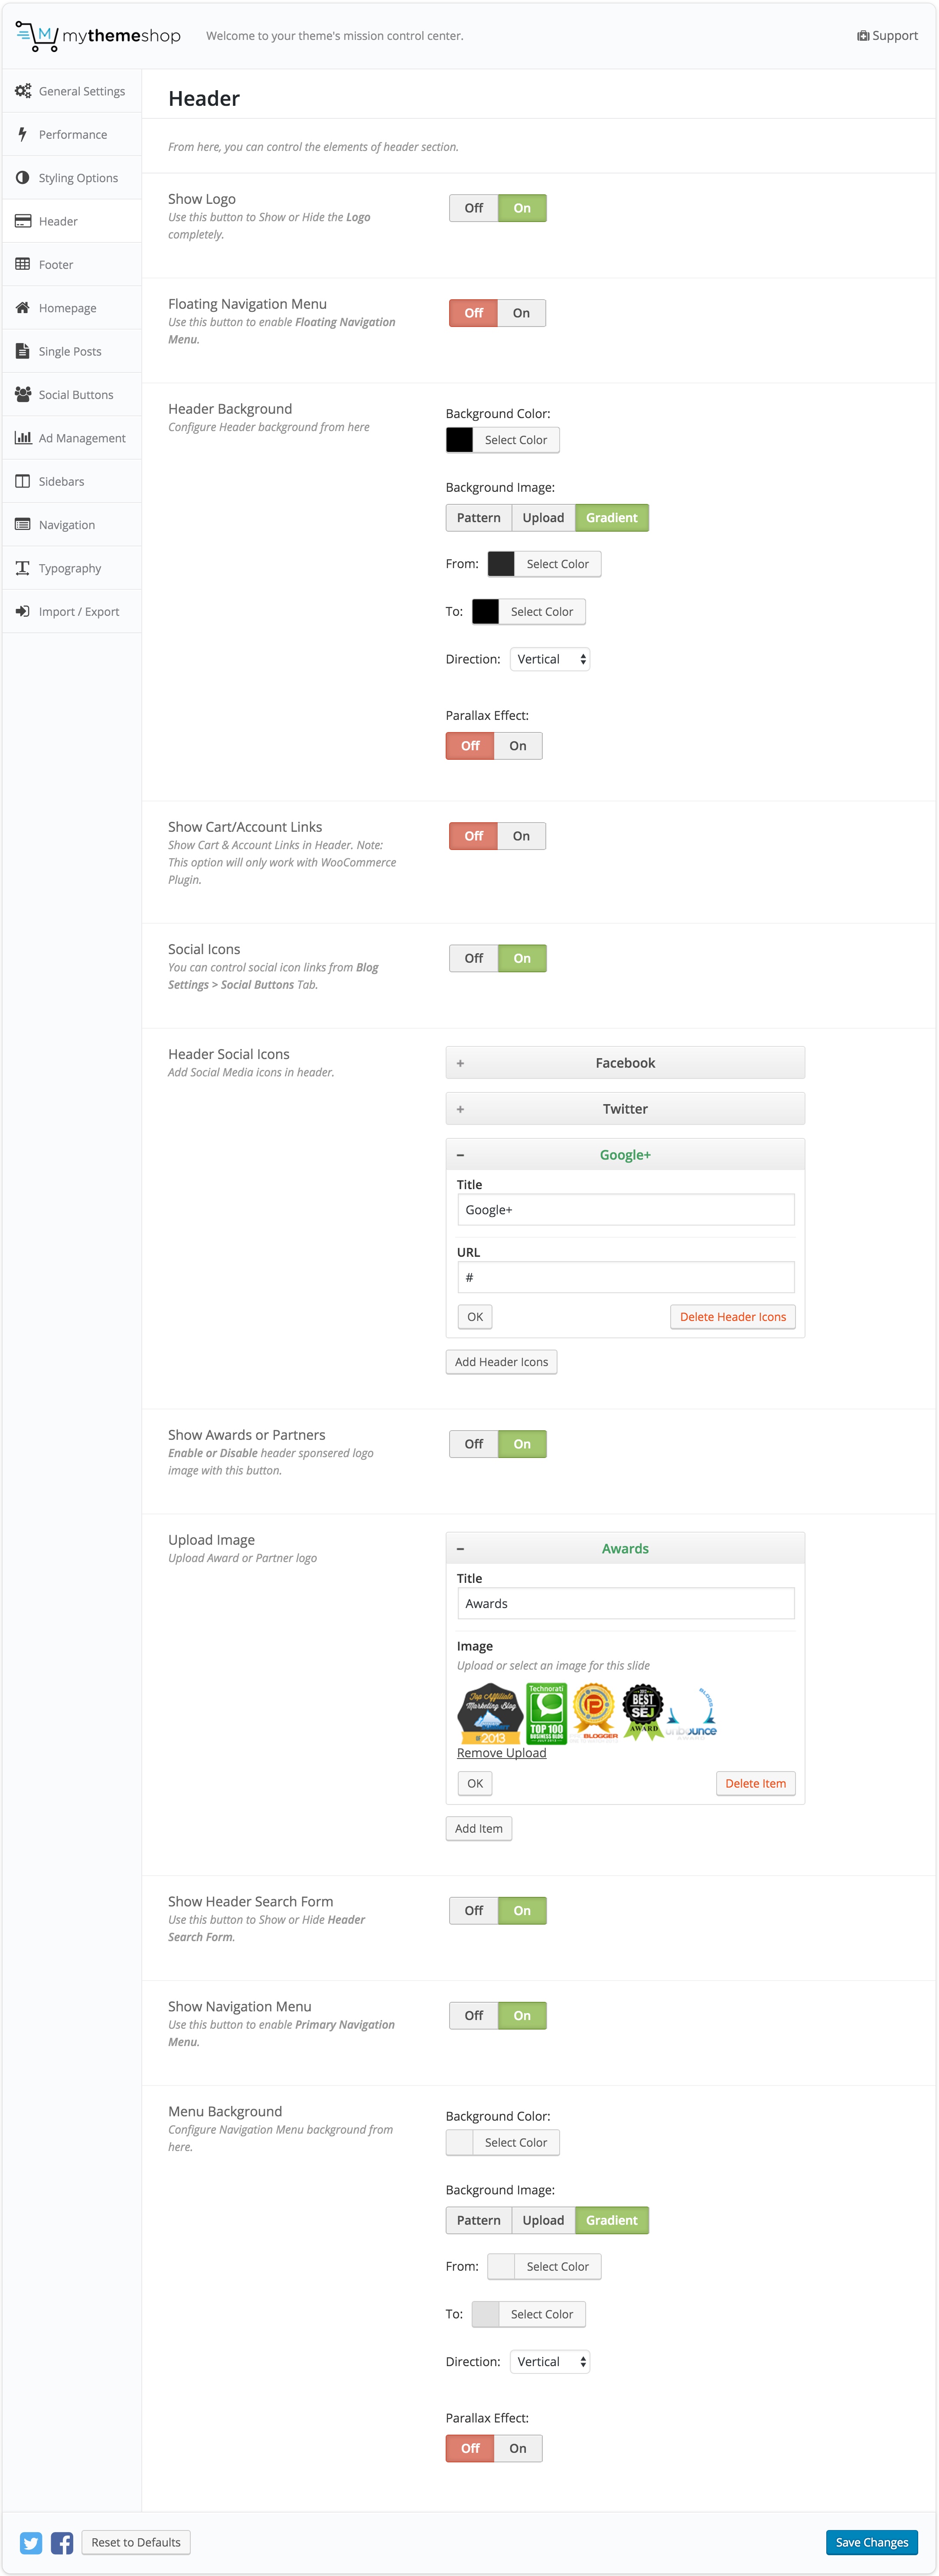Expand the Twitter header icon panel
Screen dimensions: 939x2576
[x=625, y=1109]
